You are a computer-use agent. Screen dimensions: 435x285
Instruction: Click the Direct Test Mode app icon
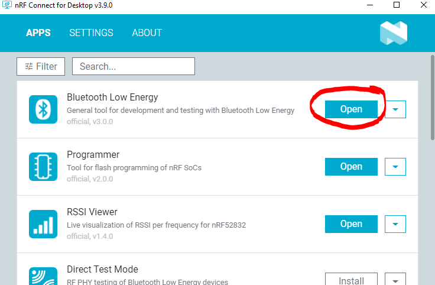coord(43,276)
